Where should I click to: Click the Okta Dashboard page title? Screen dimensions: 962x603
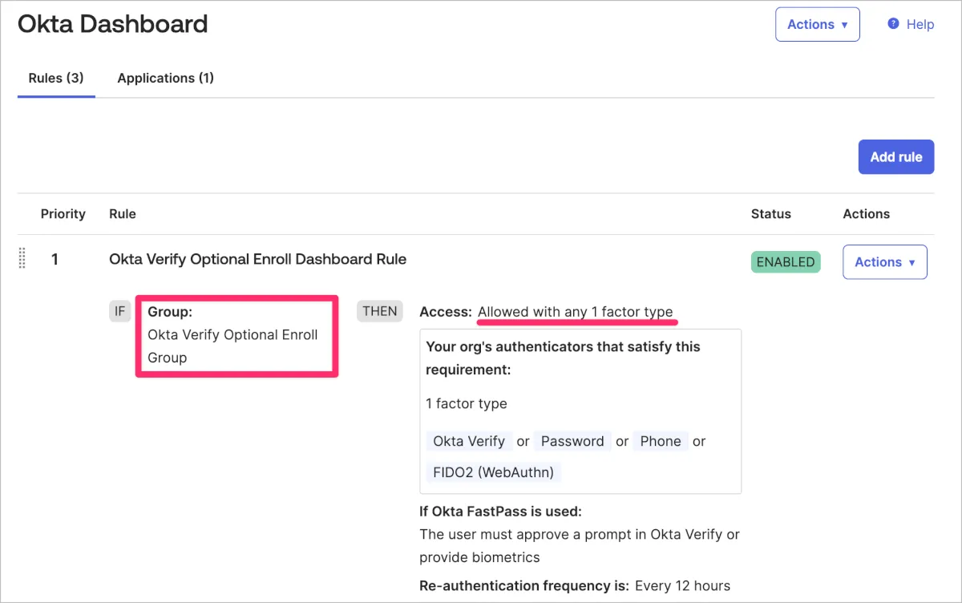112,24
